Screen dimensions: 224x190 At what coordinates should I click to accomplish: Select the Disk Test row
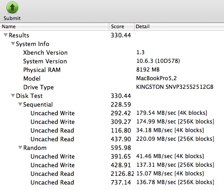(x=112, y=96)
